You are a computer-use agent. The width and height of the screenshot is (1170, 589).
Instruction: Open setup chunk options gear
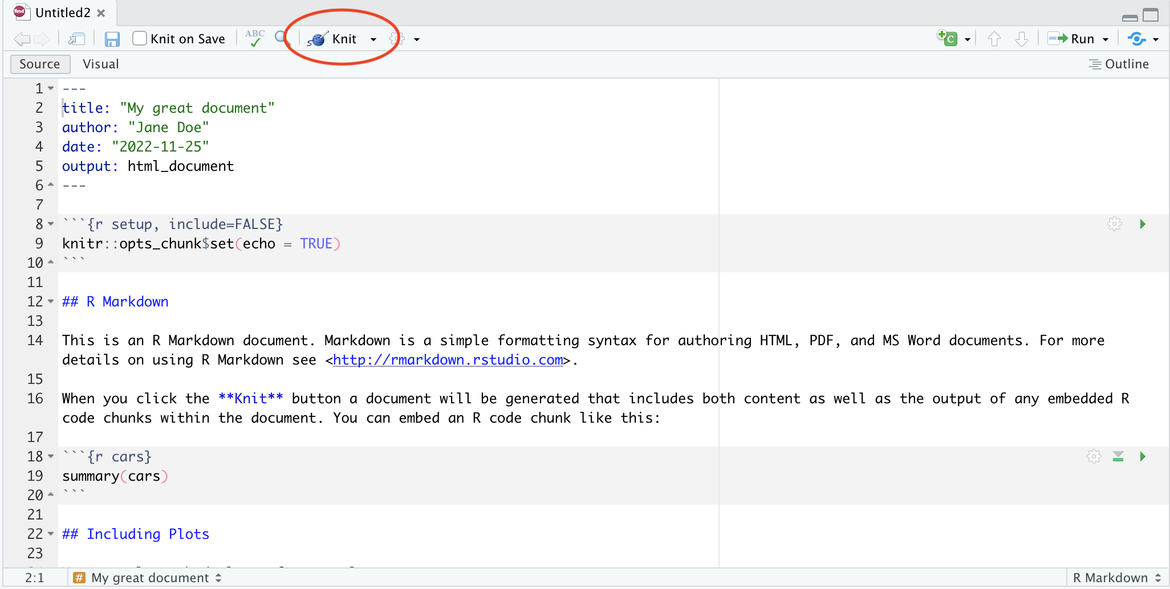click(x=1114, y=224)
